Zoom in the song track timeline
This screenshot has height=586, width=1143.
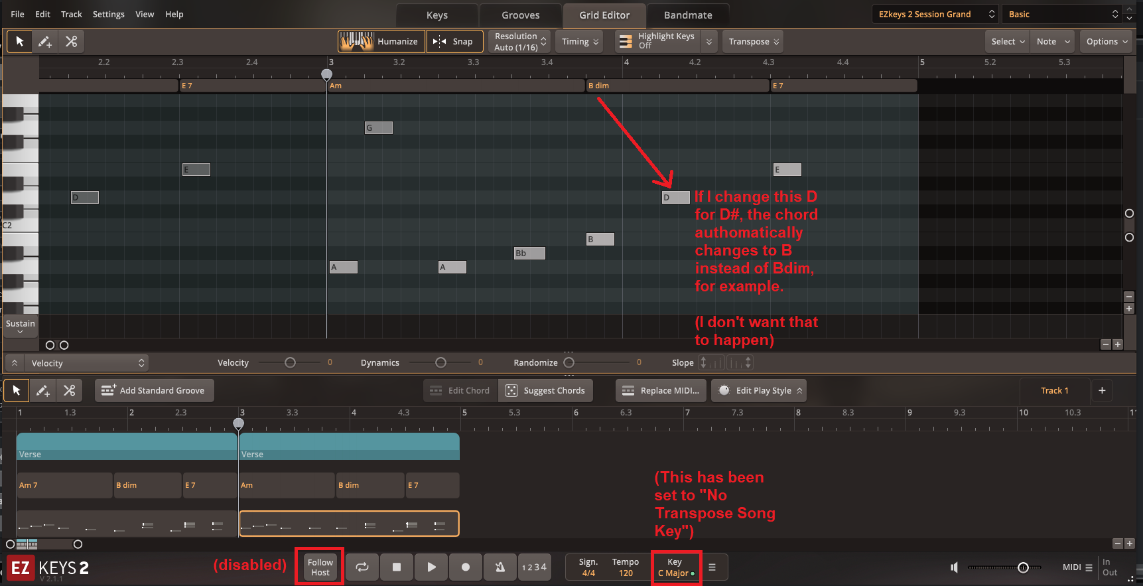1130,544
